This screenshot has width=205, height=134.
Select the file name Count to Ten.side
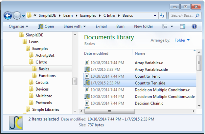point(150,83)
